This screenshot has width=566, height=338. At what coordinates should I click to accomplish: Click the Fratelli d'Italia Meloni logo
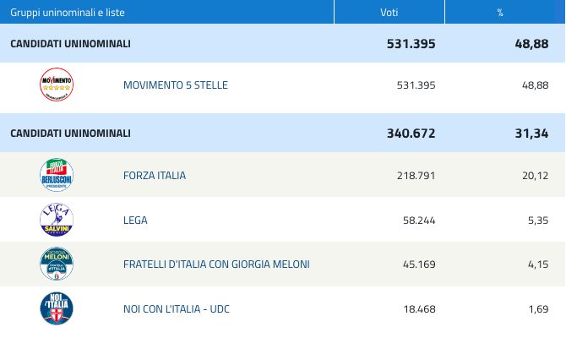tap(57, 264)
